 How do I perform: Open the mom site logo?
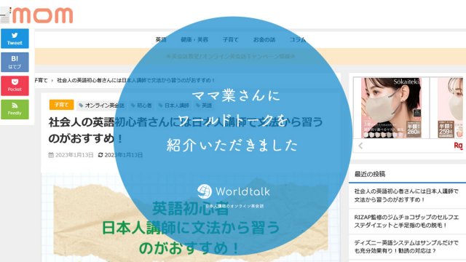click(x=42, y=15)
